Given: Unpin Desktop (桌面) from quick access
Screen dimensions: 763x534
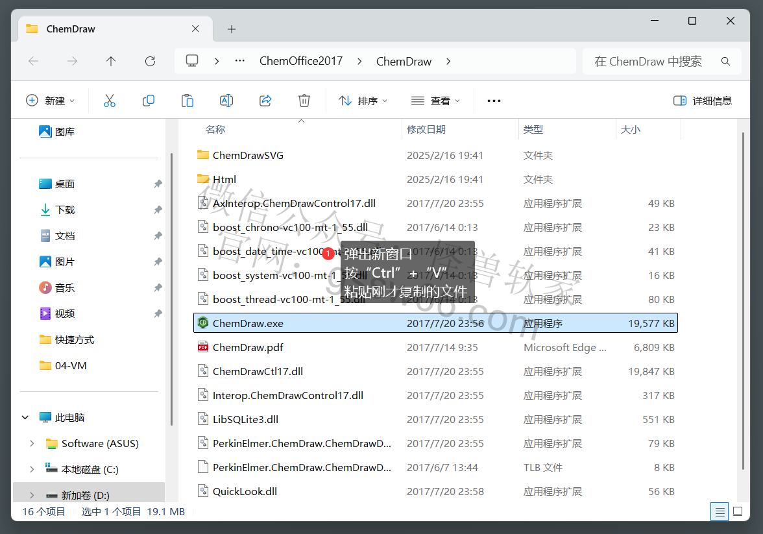Looking at the screenshot, I should click(x=158, y=184).
